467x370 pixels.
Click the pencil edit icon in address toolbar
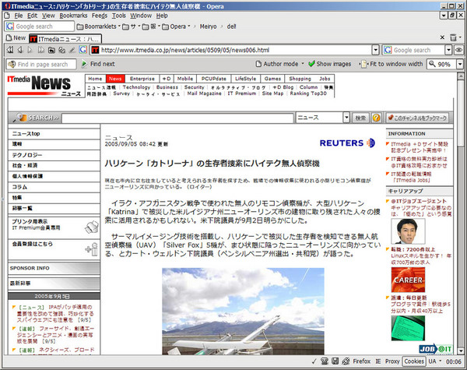[x=72, y=50]
